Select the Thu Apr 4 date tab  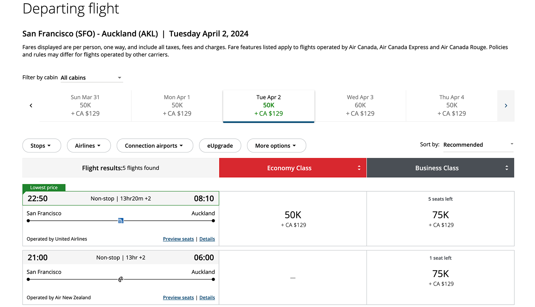point(451,105)
